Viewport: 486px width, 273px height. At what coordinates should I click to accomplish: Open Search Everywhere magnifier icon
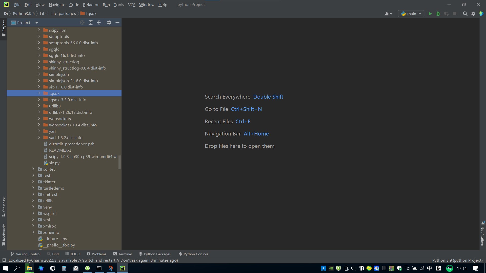(x=465, y=14)
